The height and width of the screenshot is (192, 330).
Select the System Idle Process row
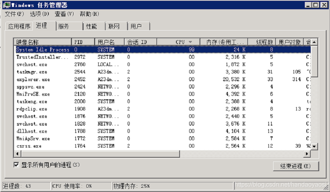tap(162, 49)
